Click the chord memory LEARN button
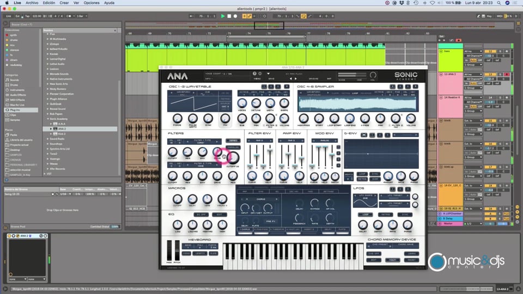The width and height of the screenshot is (523, 294). (412, 254)
